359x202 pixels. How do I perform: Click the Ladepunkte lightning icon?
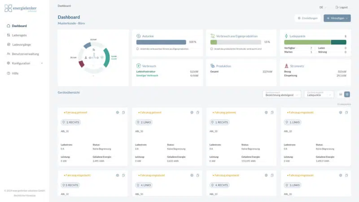click(x=286, y=35)
